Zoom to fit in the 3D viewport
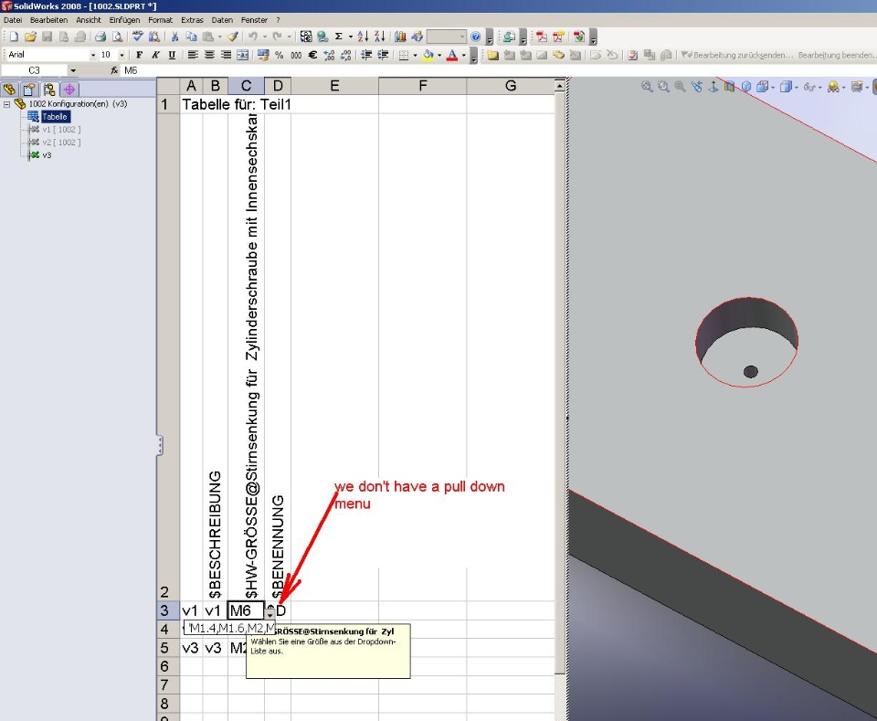 point(647,87)
